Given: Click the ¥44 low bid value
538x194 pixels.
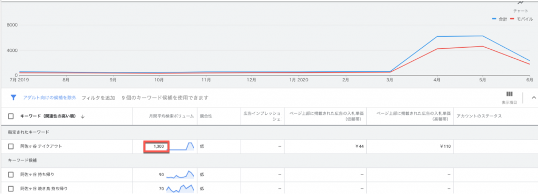Looking at the screenshot, I should coord(359,146).
